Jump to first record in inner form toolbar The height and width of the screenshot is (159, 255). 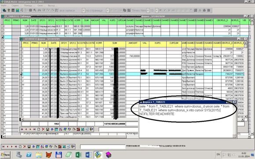click(x=22, y=129)
